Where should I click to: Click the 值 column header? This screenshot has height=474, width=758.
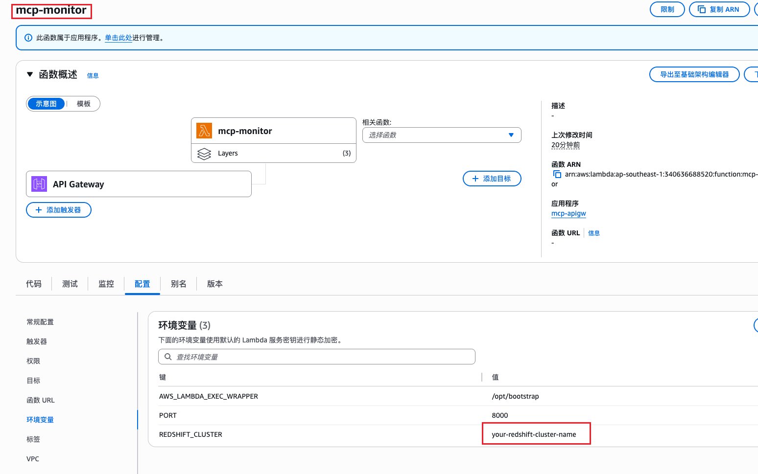click(495, 377)
